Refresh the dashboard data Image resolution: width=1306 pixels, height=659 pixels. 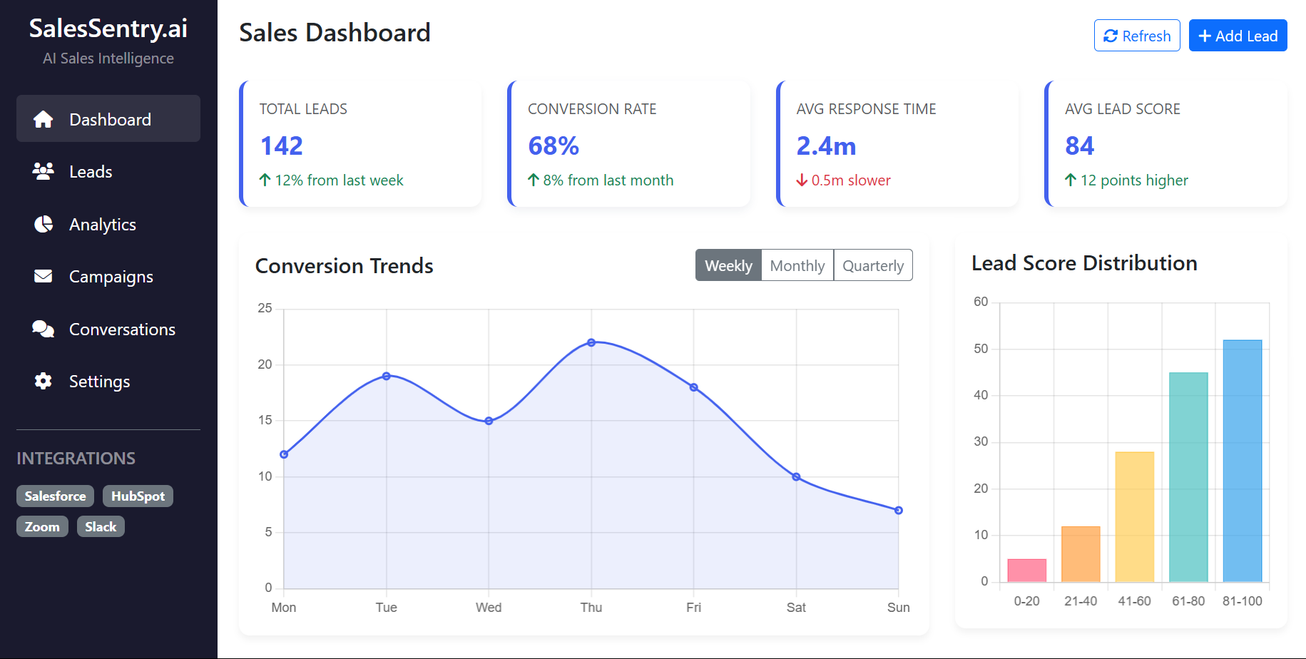point(1137,36)
